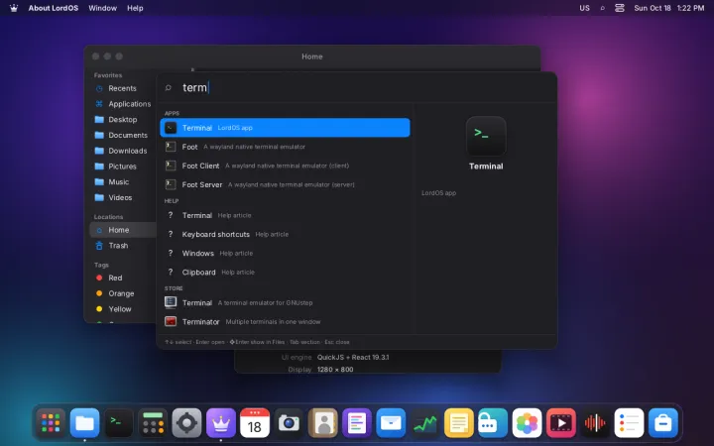Open the padlock Passwords dock icon
Viewport: 714px width, 446px height.
[x=493, y=423]
